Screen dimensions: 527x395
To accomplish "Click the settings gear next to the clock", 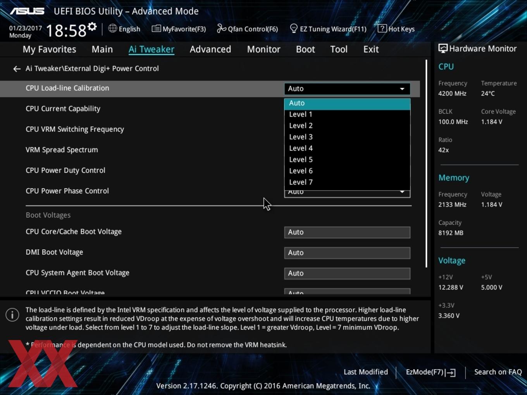I will tap(92, 27).
